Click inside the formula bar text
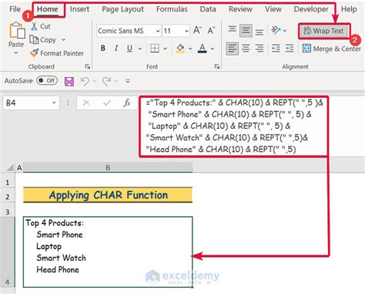 click(233, 127)
